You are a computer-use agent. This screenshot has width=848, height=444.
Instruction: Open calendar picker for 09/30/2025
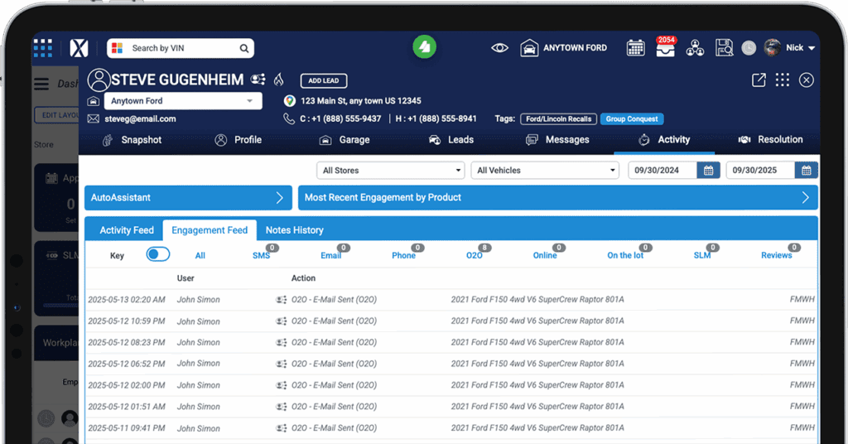(807, 171)
